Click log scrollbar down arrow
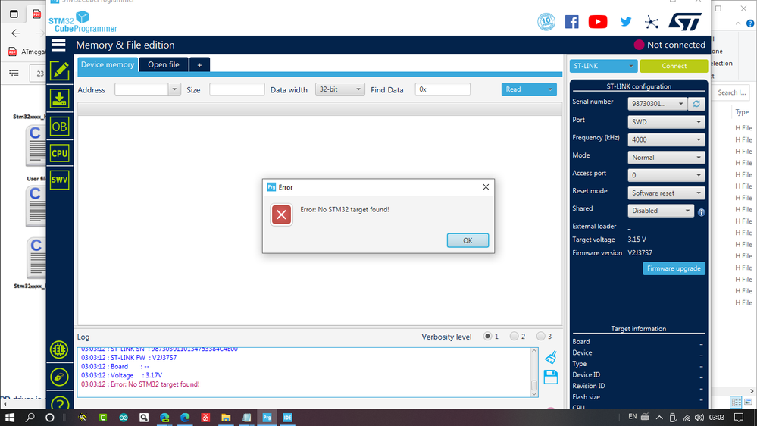The image size is (757, 426). pyautogui.click(x=534, y=393)
